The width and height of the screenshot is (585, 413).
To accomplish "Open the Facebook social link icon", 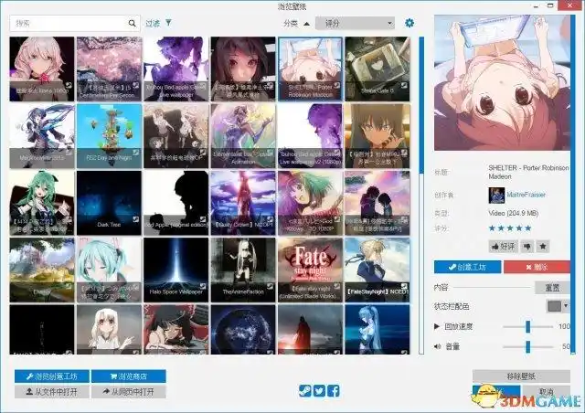I will tap(334, 391).
